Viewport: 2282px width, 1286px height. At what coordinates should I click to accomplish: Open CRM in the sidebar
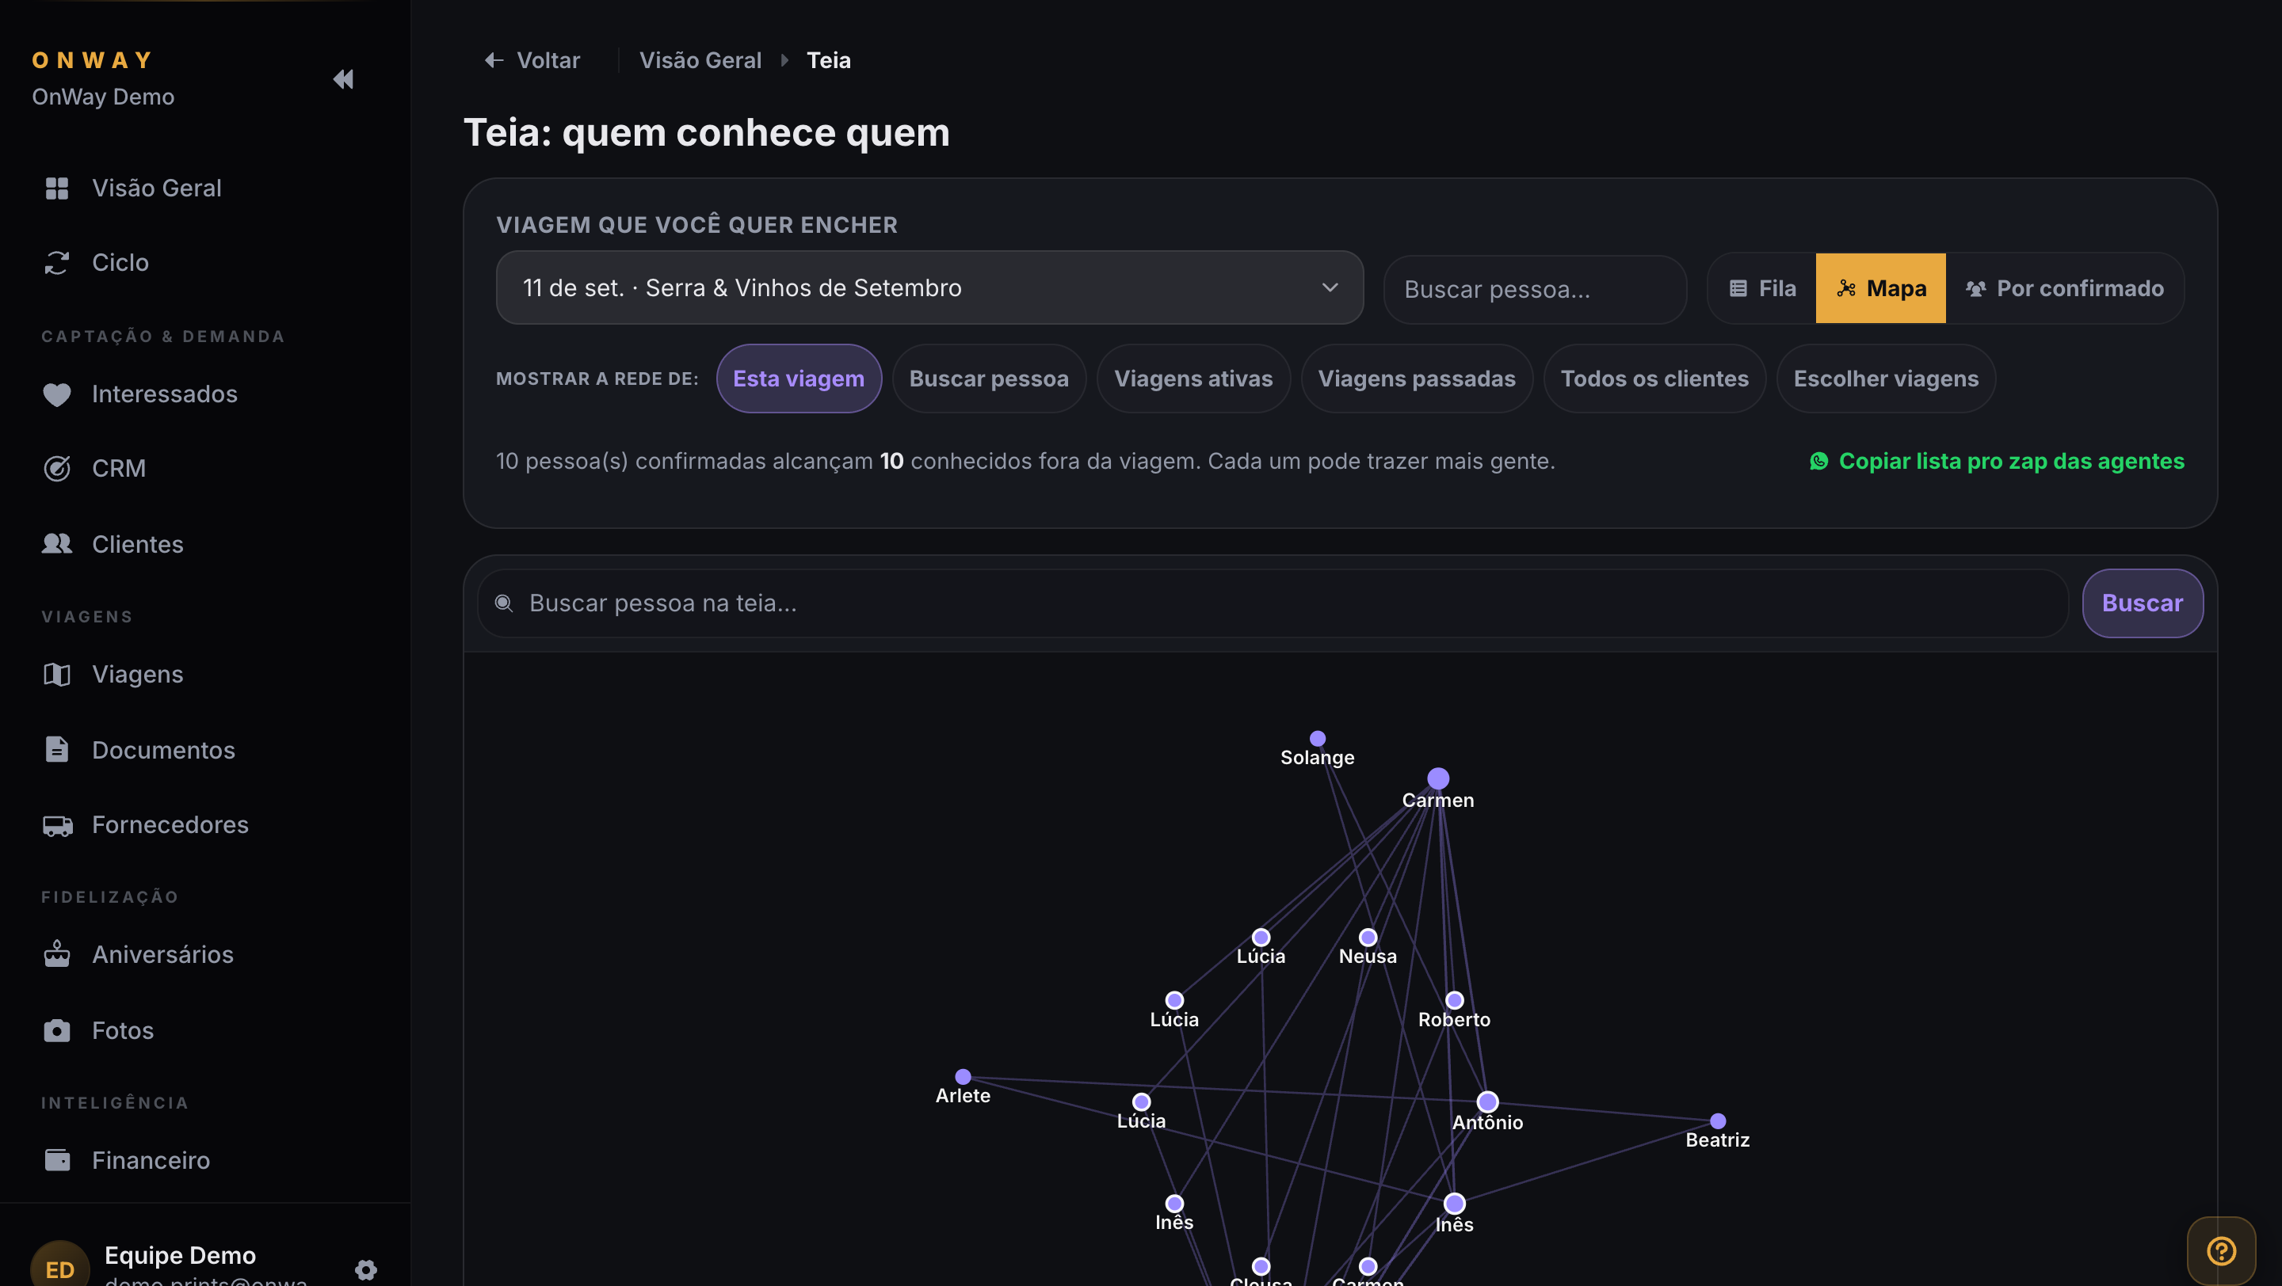click(119, 468)
